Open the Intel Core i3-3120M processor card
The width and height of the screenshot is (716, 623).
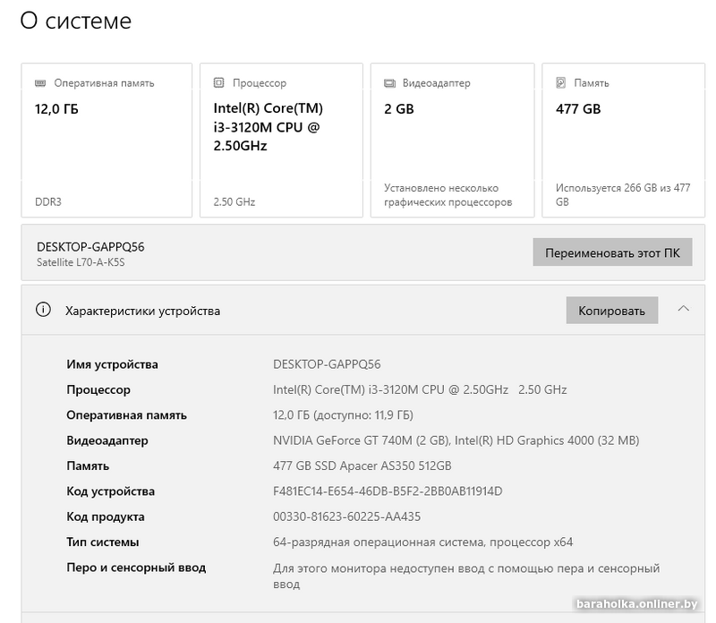coord(280,140)
